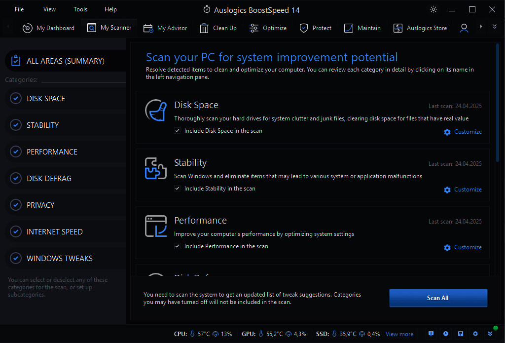Image resolution: width=505 pixels, height=343 pixels.
Task: Toggle Include Stability in the scan checkbox
Action: pyautogui.click(x=178, y=189)
